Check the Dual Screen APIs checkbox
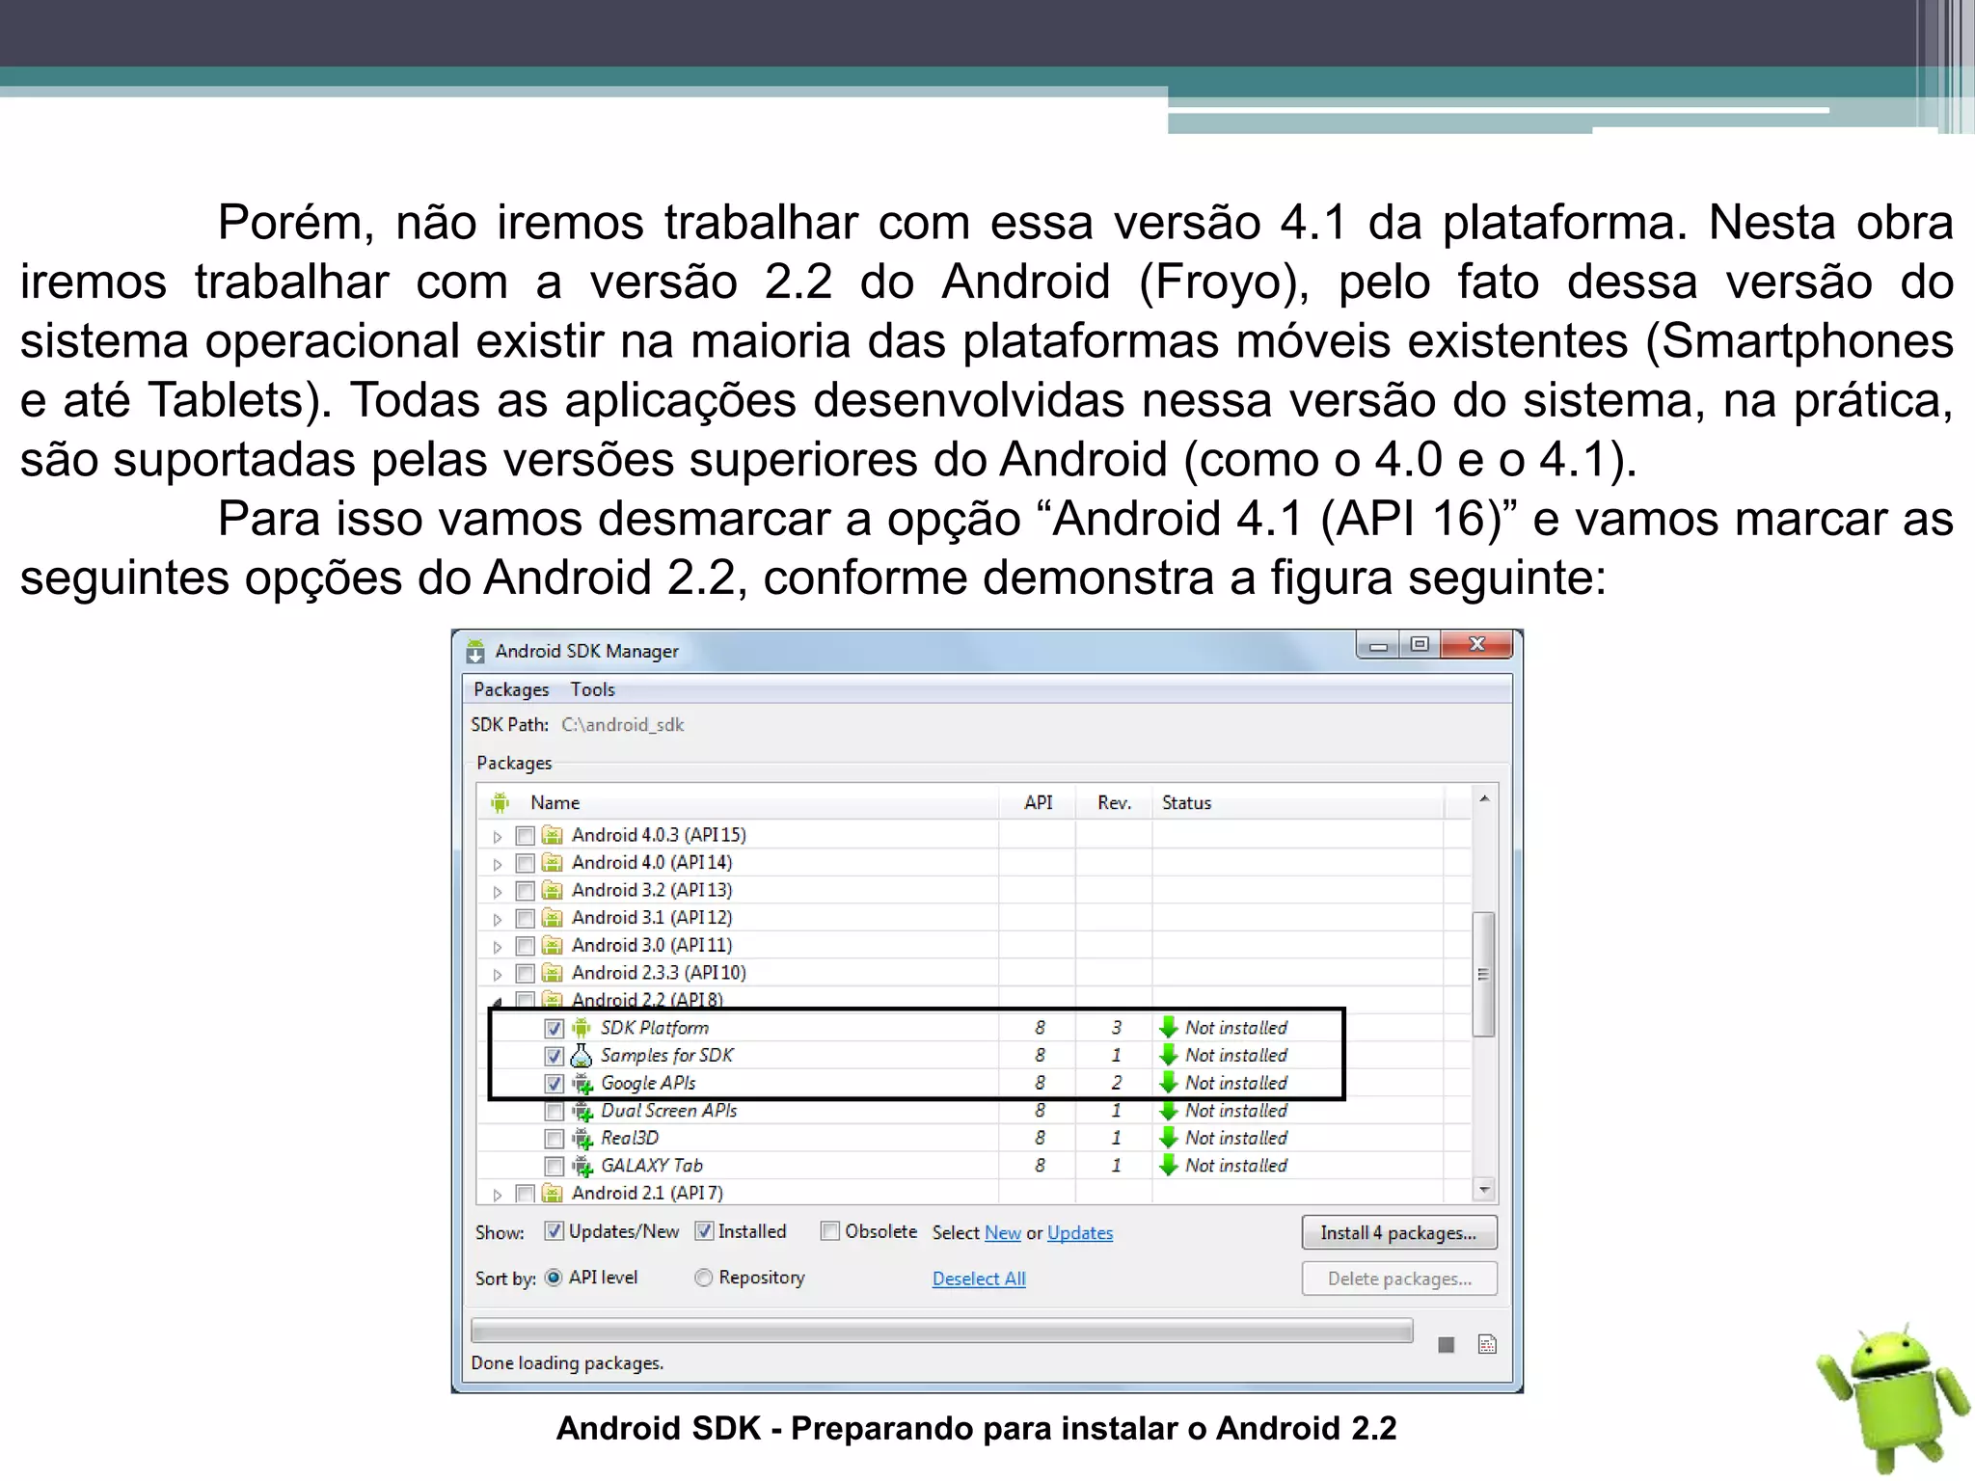1975x1481 pixels. tap(555, 1111)
